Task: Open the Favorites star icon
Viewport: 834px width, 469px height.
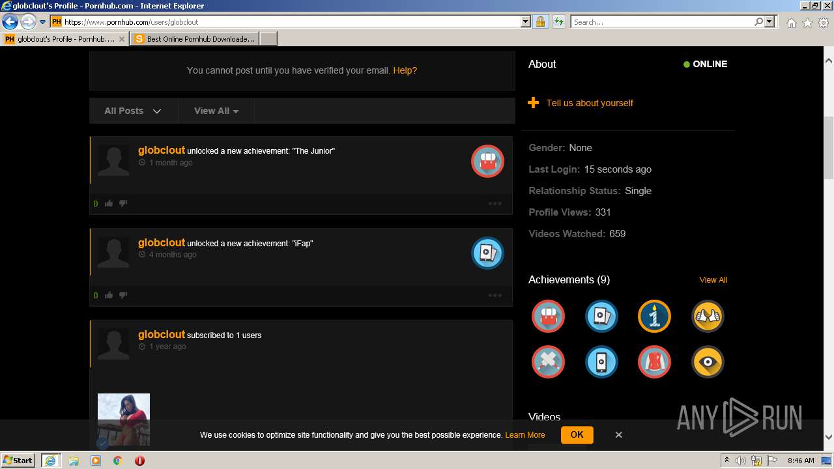Action: click(x=807, y=23)
